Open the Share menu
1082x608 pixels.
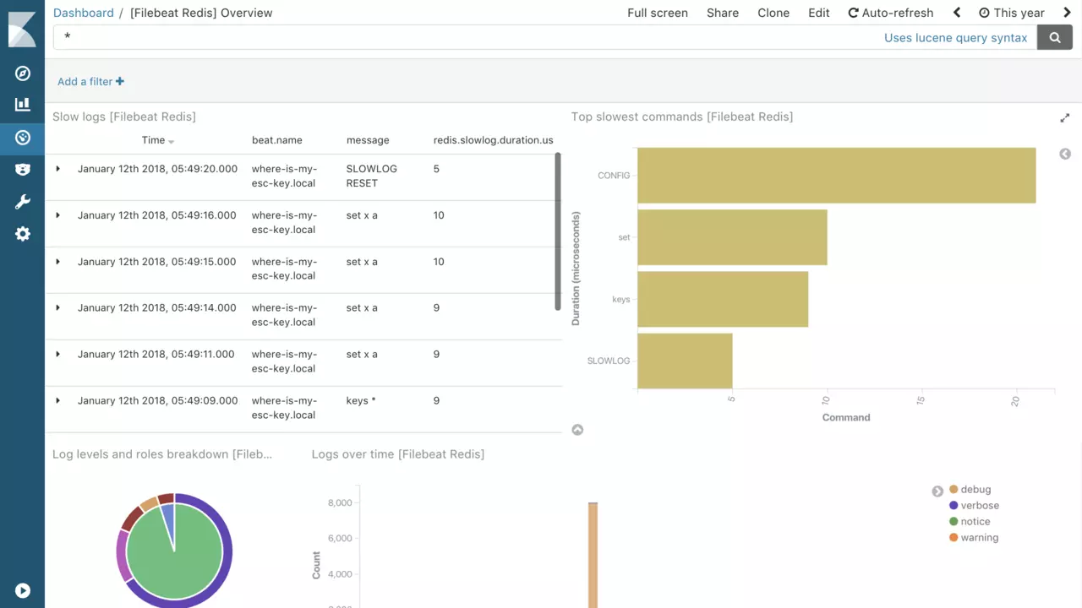click(x=722, y=13)
